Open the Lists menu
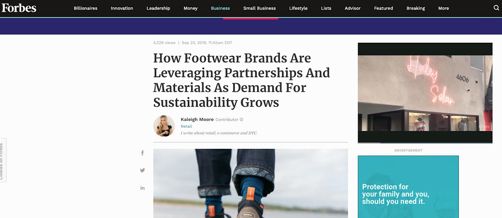Image resolution: width=502 pixels, height=218 pixels. 326,8
